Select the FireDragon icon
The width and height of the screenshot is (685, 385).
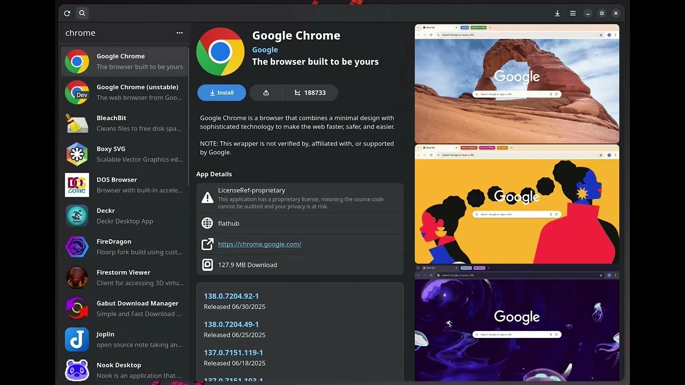(77, 247)
